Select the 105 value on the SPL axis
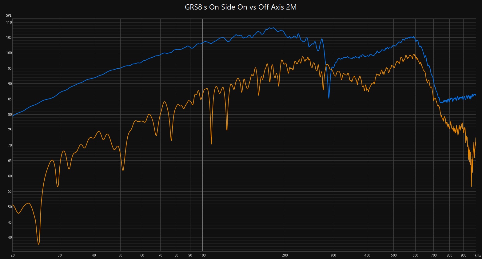 click(9, 38)
